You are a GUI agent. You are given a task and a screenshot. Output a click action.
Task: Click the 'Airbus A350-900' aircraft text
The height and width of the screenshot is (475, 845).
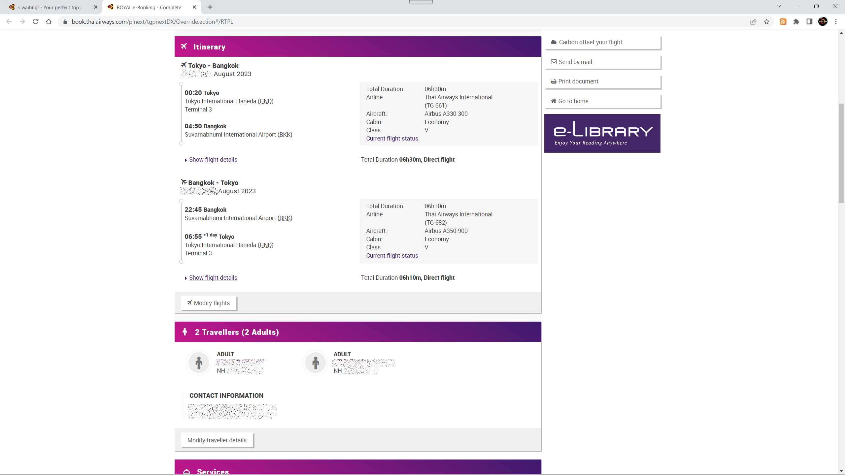click(x=446, y=231)
